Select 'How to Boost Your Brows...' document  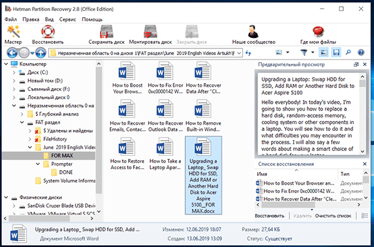(128, 78)
